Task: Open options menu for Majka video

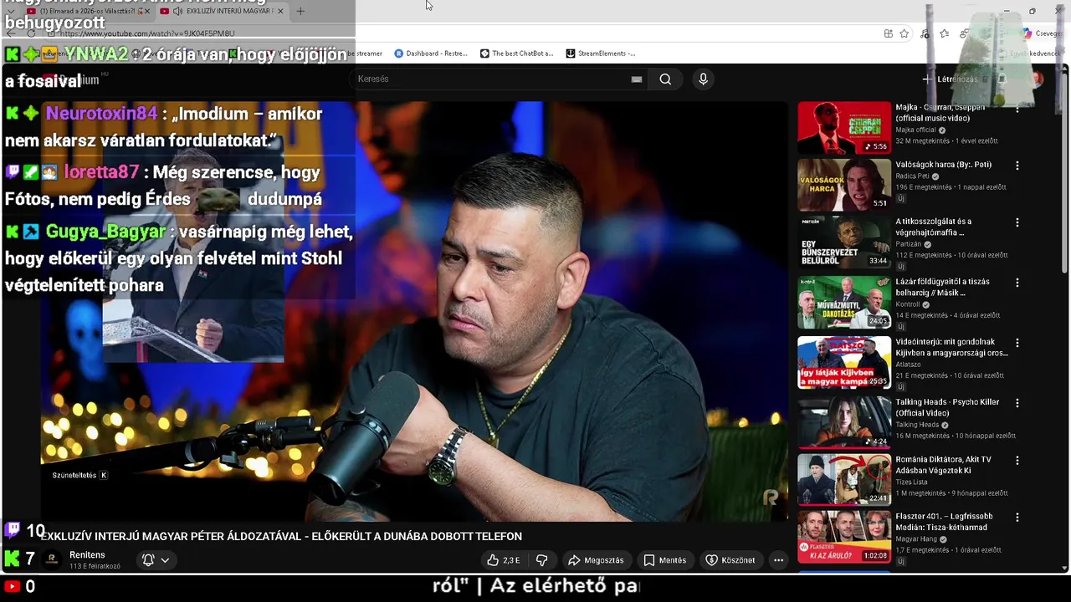Action: [x=1017, y=109]
